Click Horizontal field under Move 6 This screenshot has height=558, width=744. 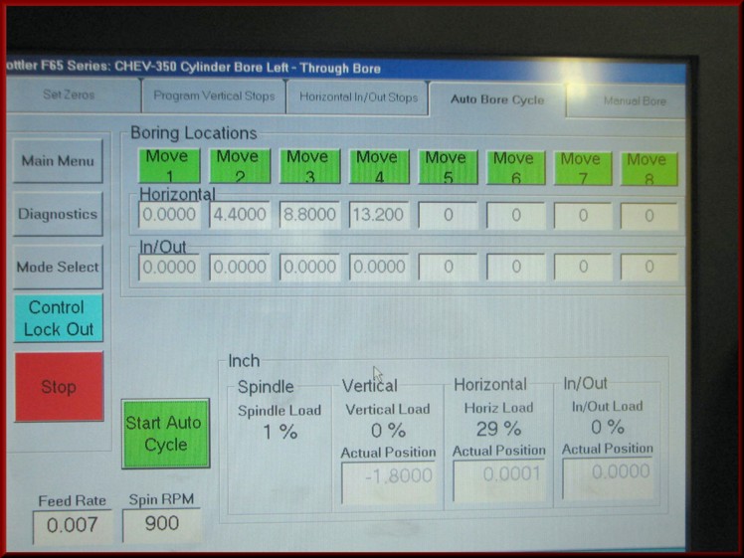pyautogui.click(x=516, y=216)
